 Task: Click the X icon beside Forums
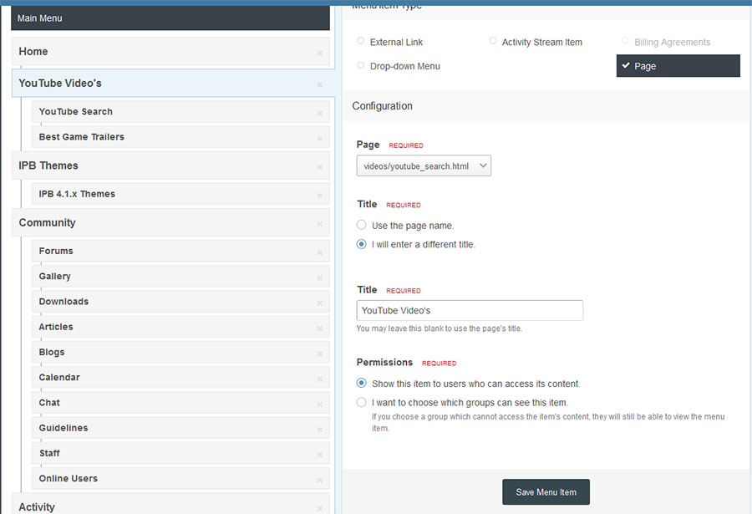(x=319, y=252)
